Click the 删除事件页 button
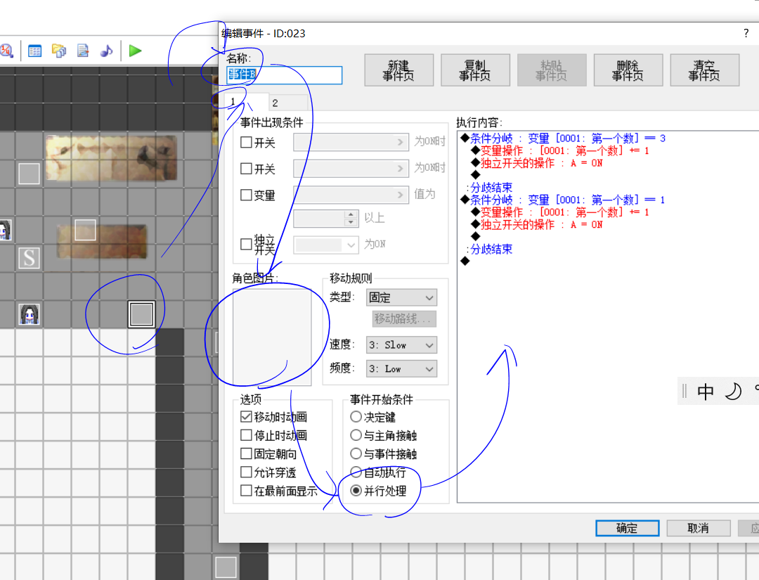 pos(628,70)
